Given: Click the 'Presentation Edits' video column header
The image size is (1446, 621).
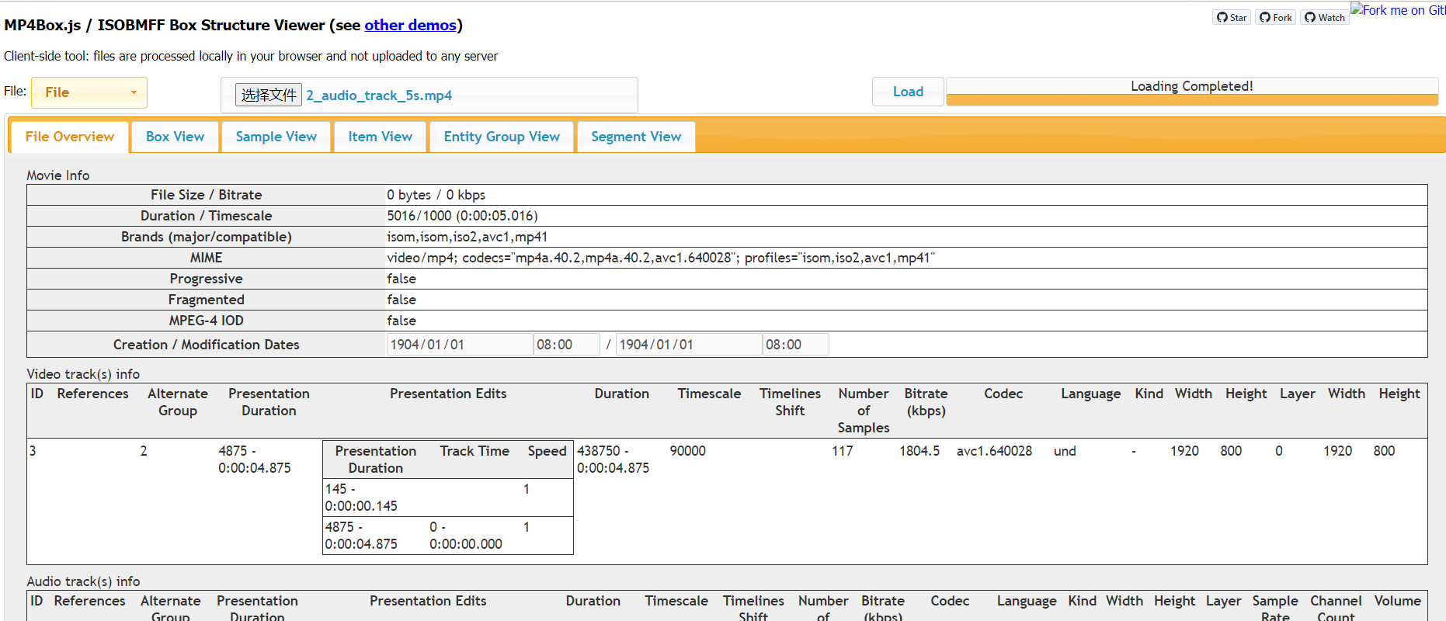Looking at the screenshot, I should (x=448, y=394).
